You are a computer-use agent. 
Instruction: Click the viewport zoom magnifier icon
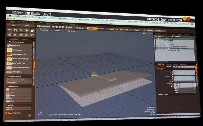point(149,34)
